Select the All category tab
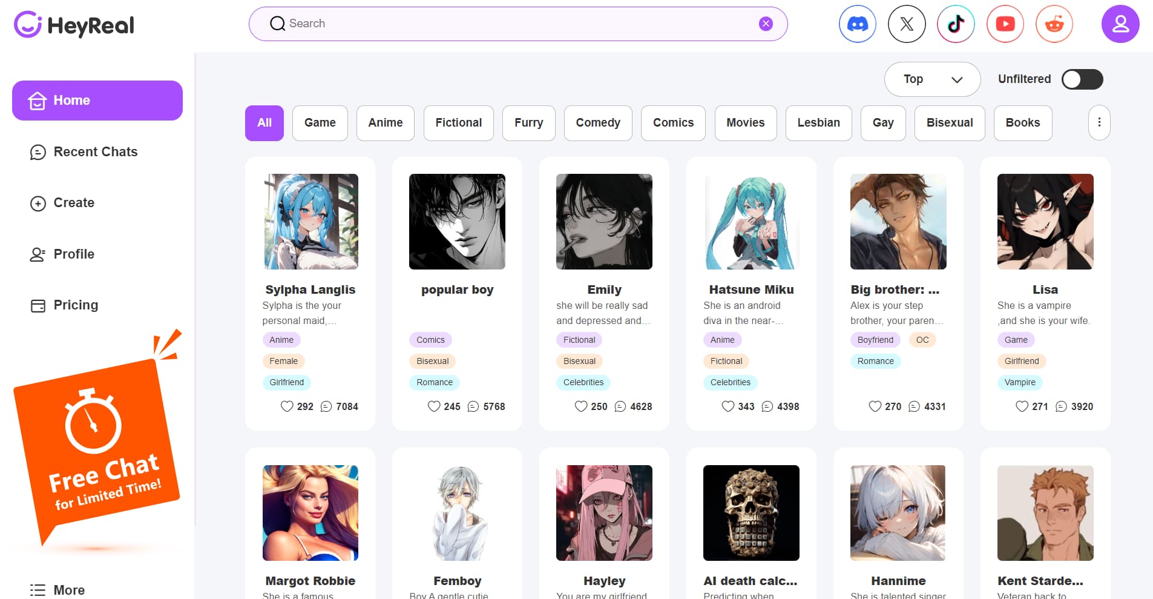 (x=264, y=123)
